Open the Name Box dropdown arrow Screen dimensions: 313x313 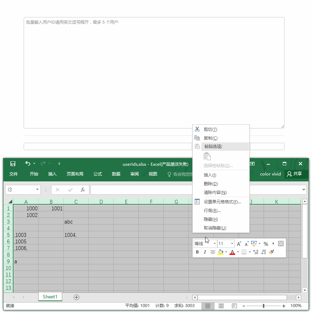[37, 189]
